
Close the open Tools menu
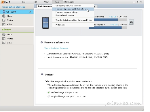(58, 2)
